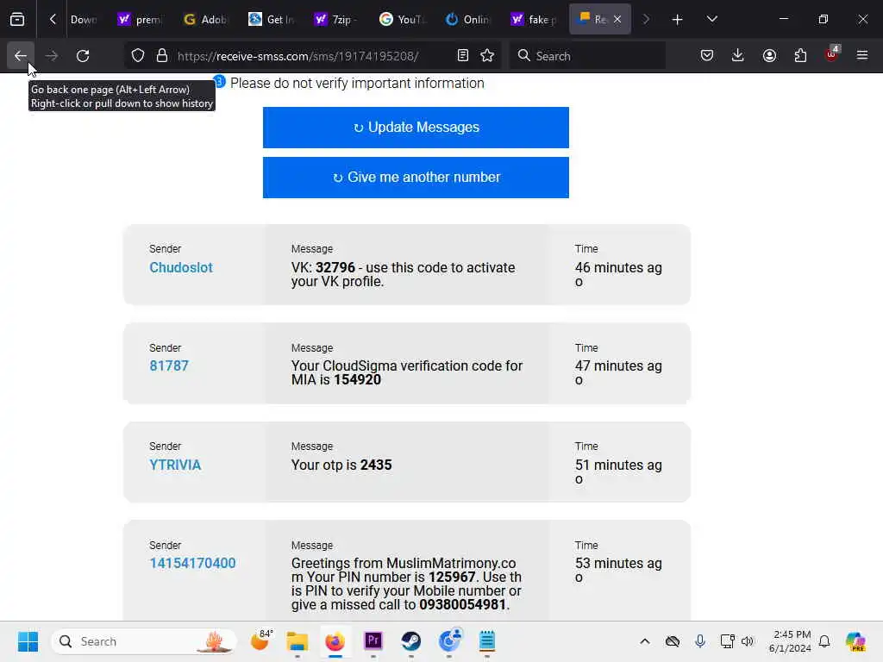The width and height of the screenshot is (883, 662).
Task: Switch to the 'YouT' tab
Action: [x=402, y=20]
